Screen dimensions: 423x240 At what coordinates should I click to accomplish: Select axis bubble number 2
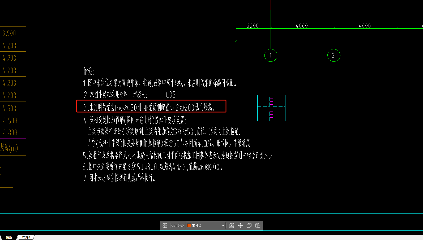tap(334, 55)
